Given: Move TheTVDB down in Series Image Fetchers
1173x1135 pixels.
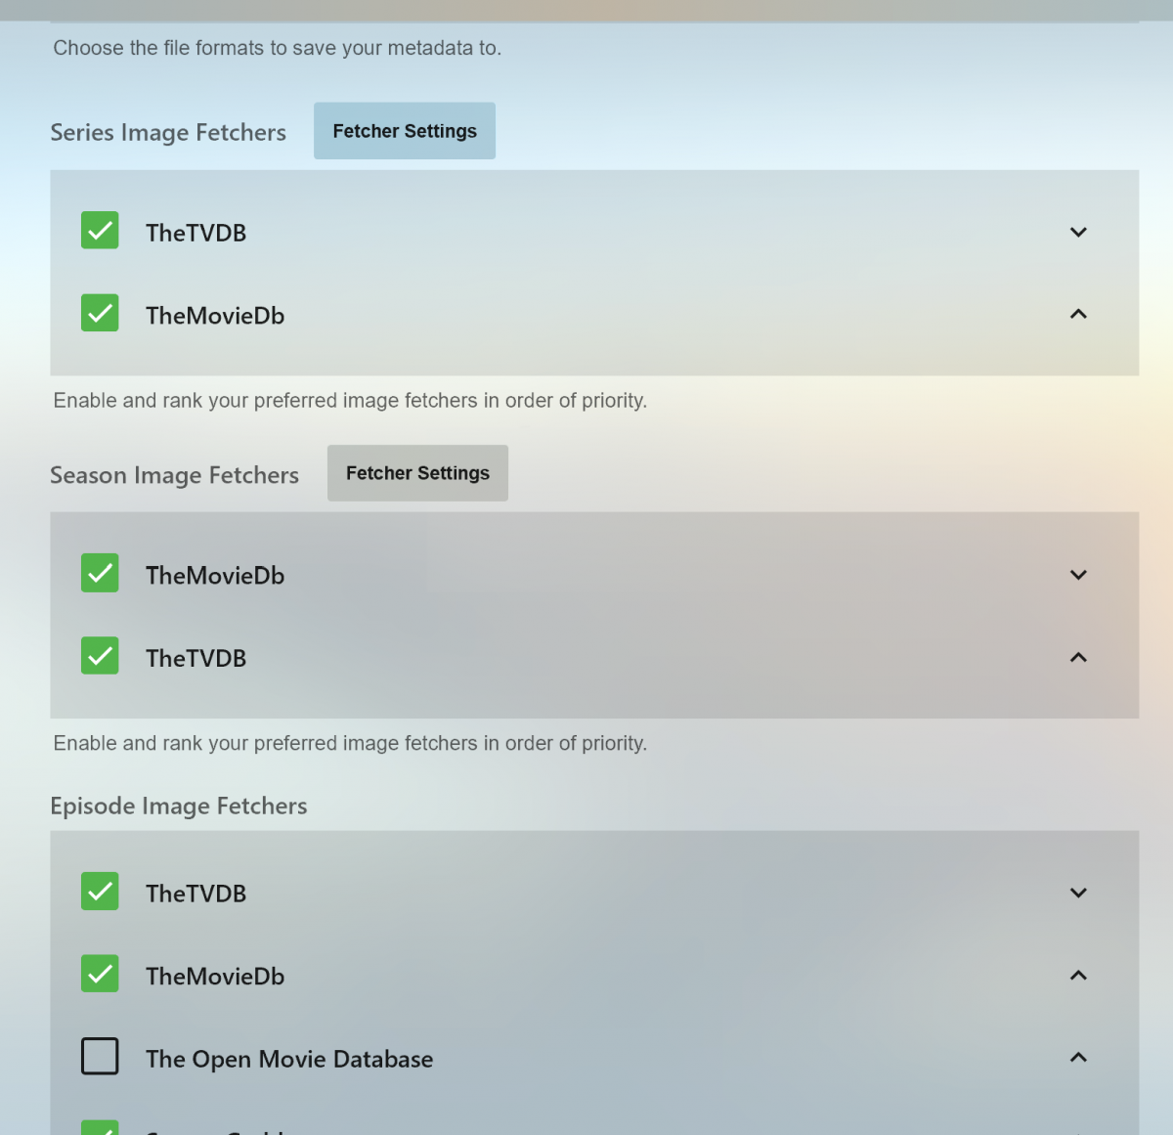Looking at the screenshot, I should coord(1078,233).
